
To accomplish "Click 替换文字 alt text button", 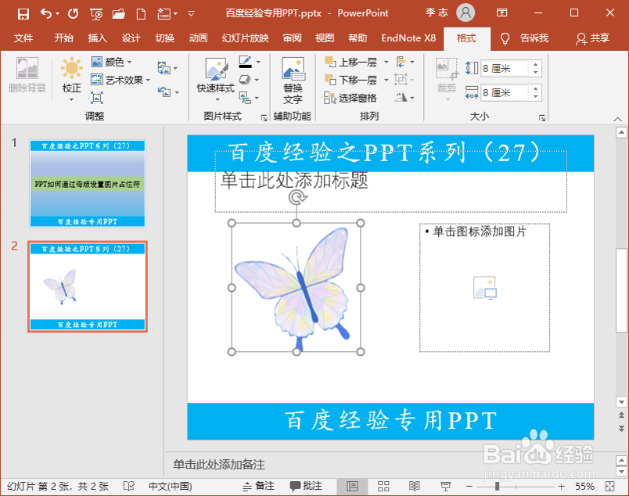I will (x=293, y=81).
